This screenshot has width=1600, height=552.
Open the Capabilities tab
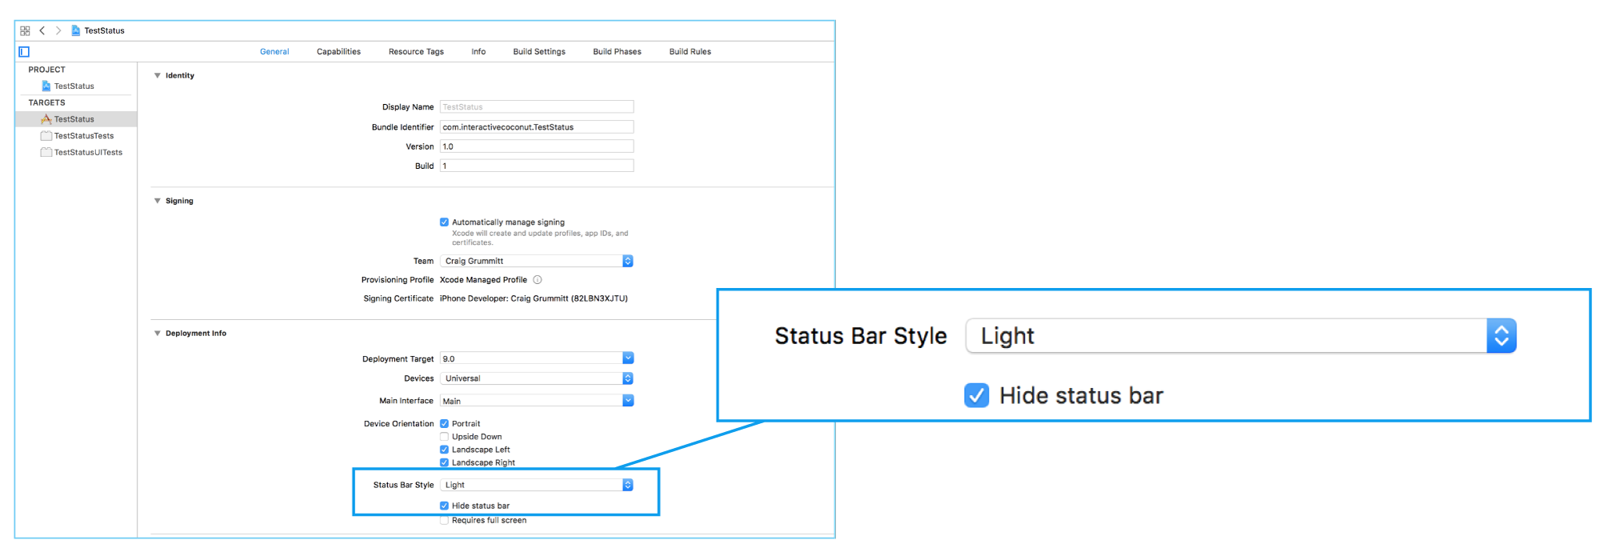338,52
